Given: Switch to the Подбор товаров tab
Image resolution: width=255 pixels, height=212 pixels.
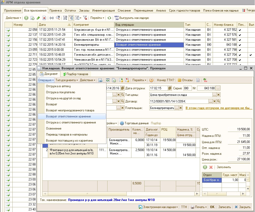Looking at the screenshot, I should point(75,74).
